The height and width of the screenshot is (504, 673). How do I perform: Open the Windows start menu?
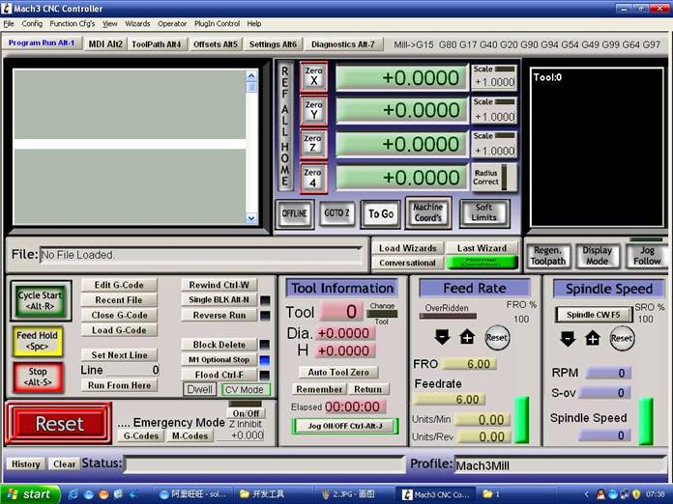point(29,494)
